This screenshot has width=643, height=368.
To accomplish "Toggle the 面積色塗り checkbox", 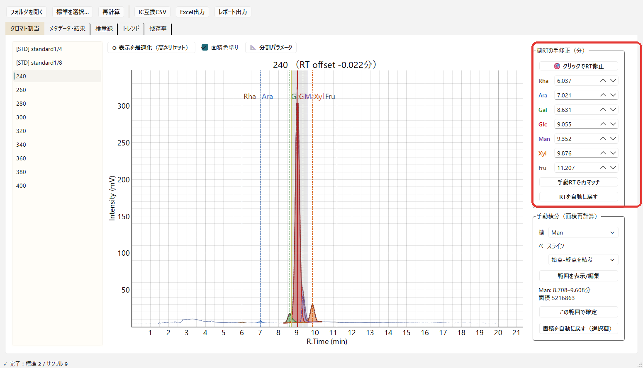I will [205, 47].
